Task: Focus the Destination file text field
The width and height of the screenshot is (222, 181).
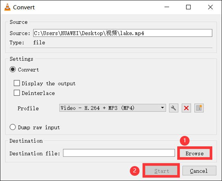Action: tap(119, 153)
